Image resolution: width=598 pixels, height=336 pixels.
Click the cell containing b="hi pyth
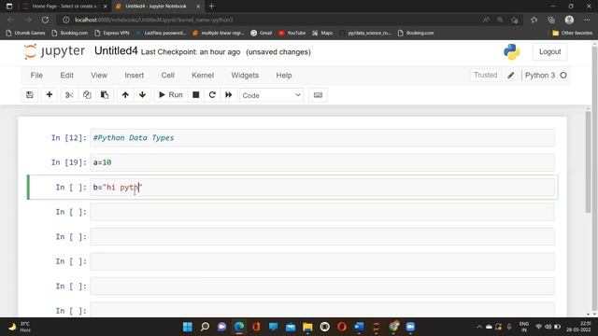coord(322,187)
